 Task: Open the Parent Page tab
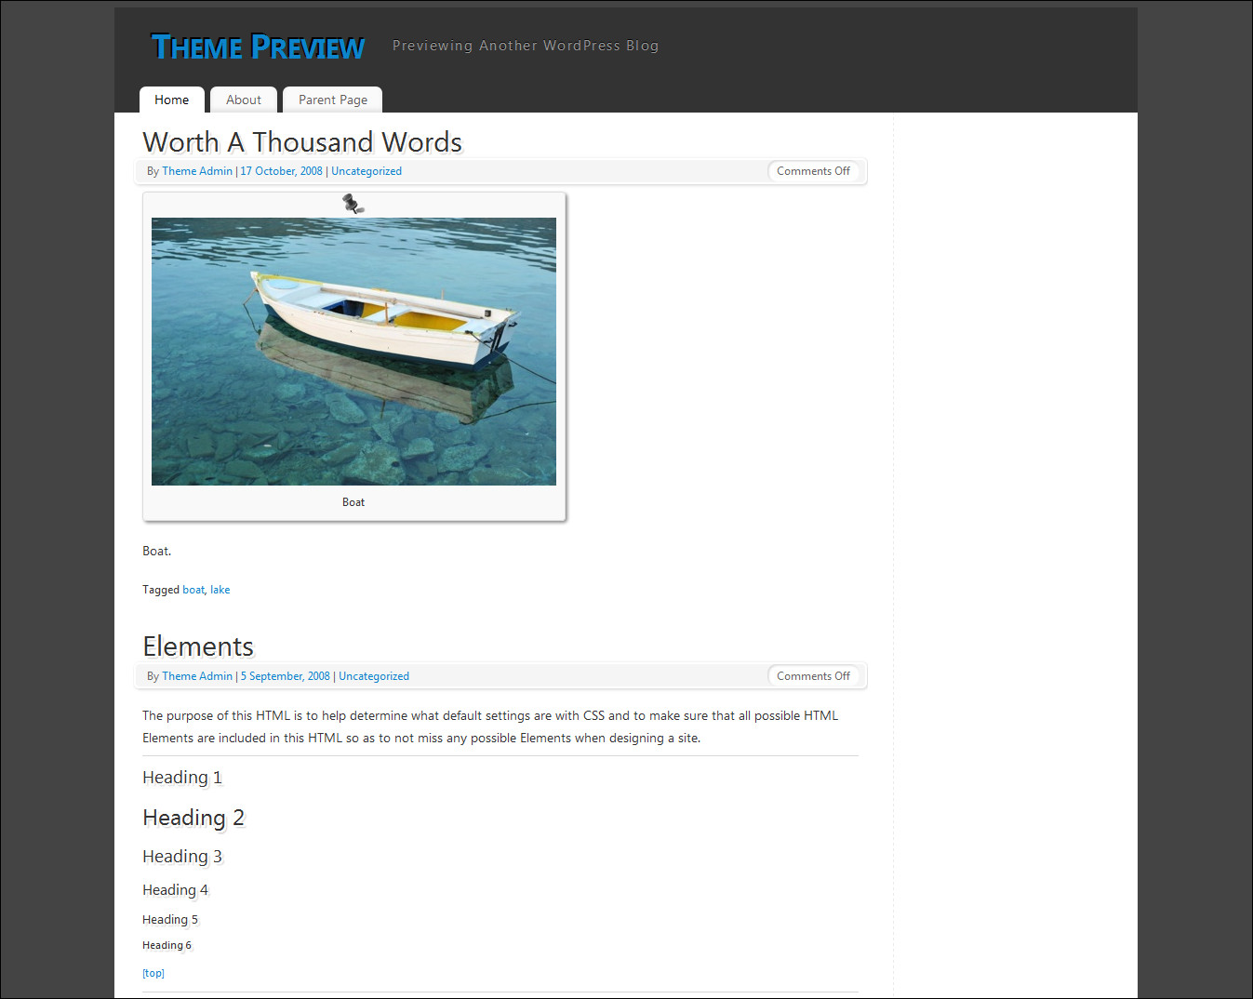click(333, 100)
